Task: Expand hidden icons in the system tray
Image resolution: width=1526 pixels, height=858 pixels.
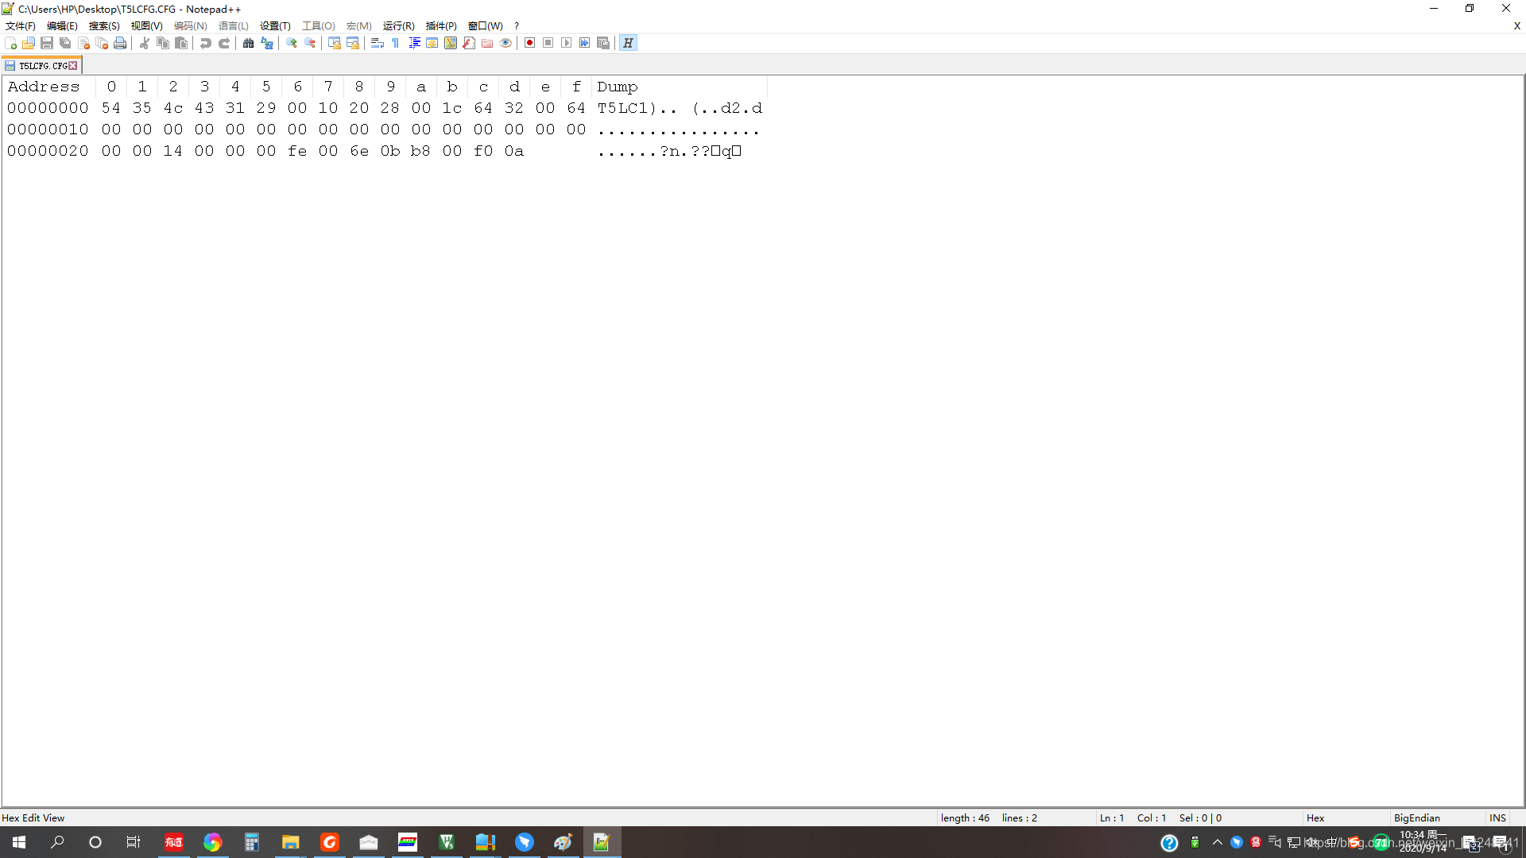Action: point(1217,843)
